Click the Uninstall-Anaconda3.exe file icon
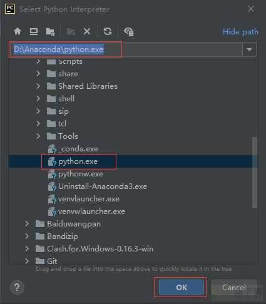266x304 pixels. [x=52, y=186]
